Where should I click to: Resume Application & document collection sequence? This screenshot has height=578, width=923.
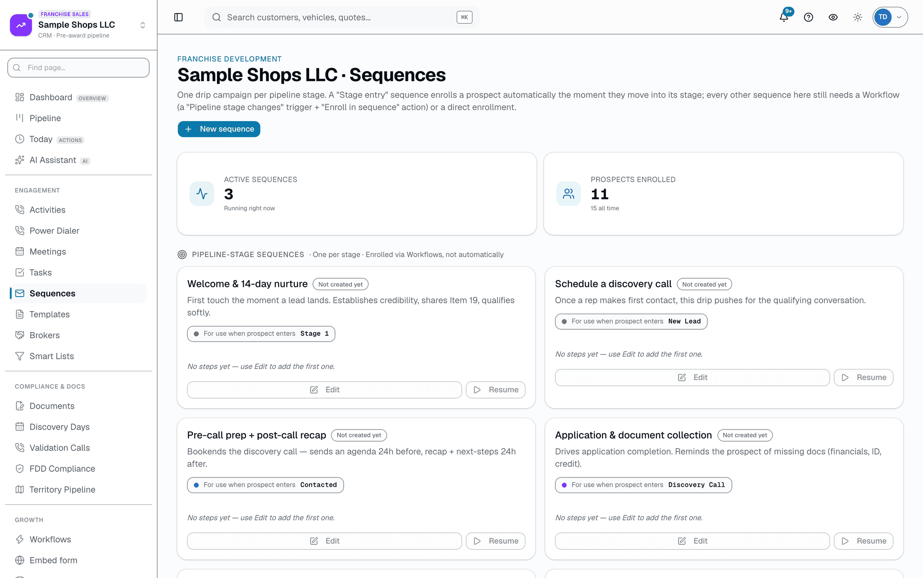(x=864, y=541)
